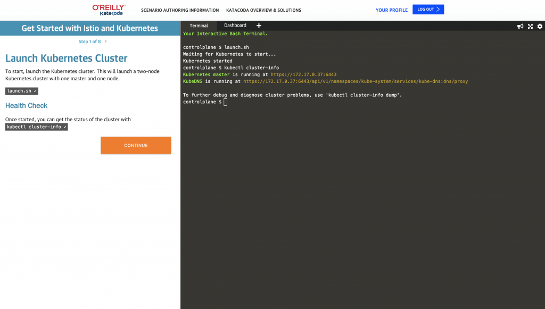
Task: Run the kubectl cluster-info command snippet
Action: pos(37,127)
